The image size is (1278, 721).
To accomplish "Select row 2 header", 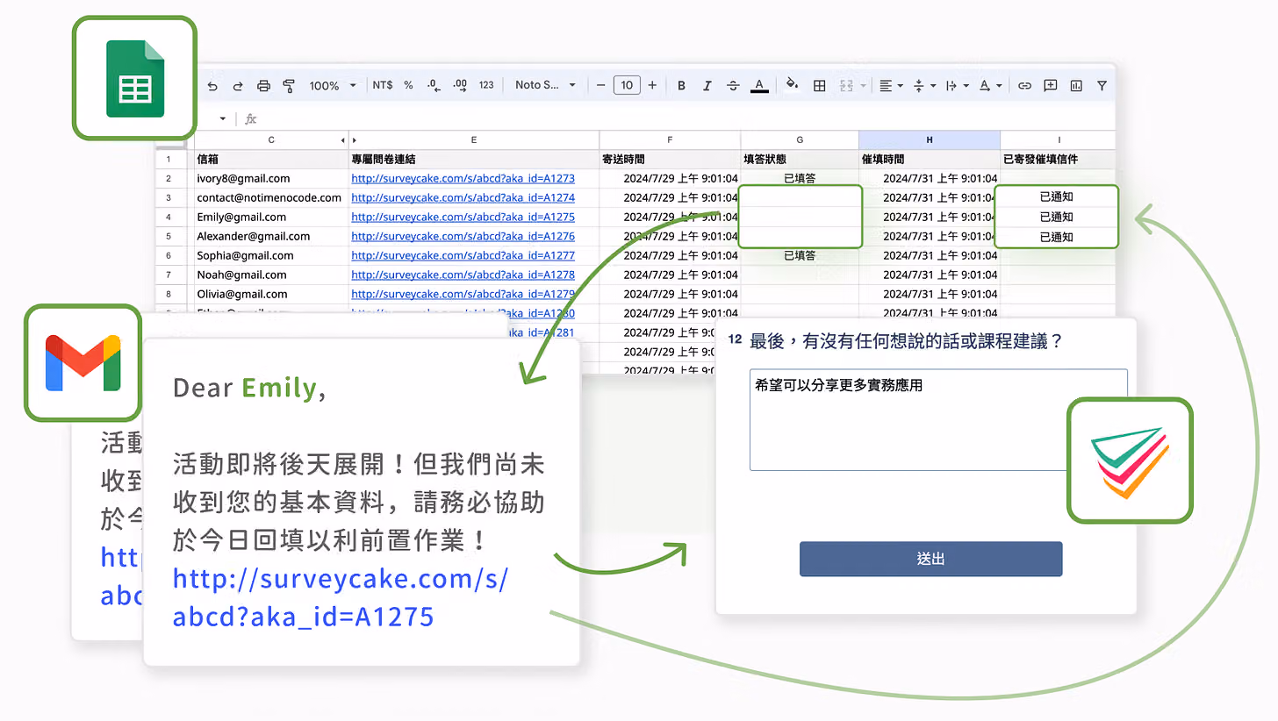I will [x=169, y=178].
